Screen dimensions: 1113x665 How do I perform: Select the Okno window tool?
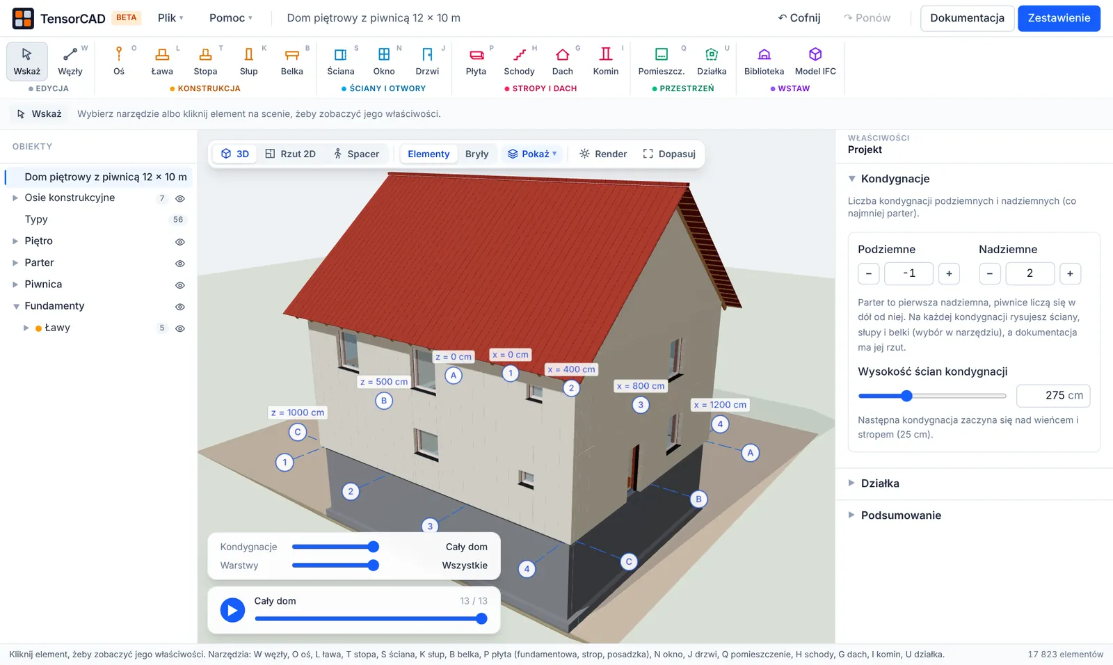[x=384, y=61]
